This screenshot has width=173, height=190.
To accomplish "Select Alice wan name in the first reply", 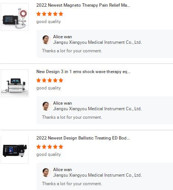I will pos(62,37).
